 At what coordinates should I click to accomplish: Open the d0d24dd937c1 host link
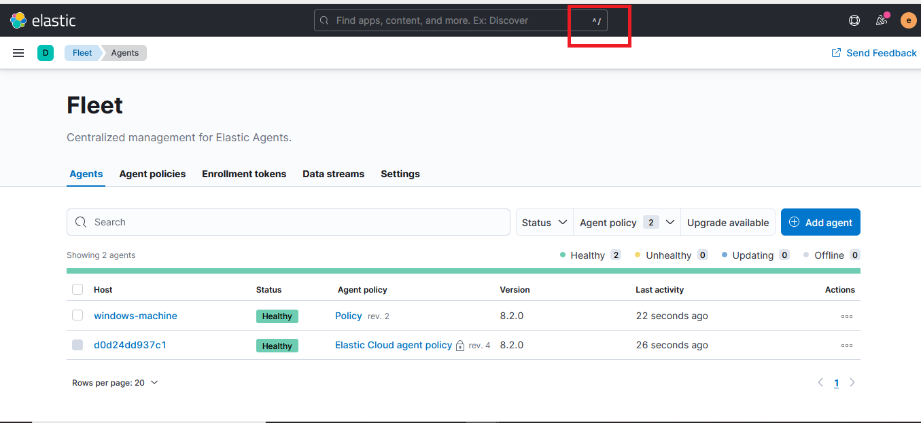point(130,345)
